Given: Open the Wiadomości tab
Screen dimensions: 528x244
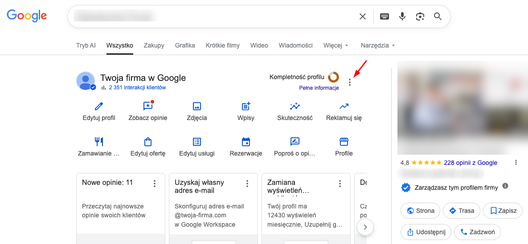Looking at the screenshot, I should 296,45.
